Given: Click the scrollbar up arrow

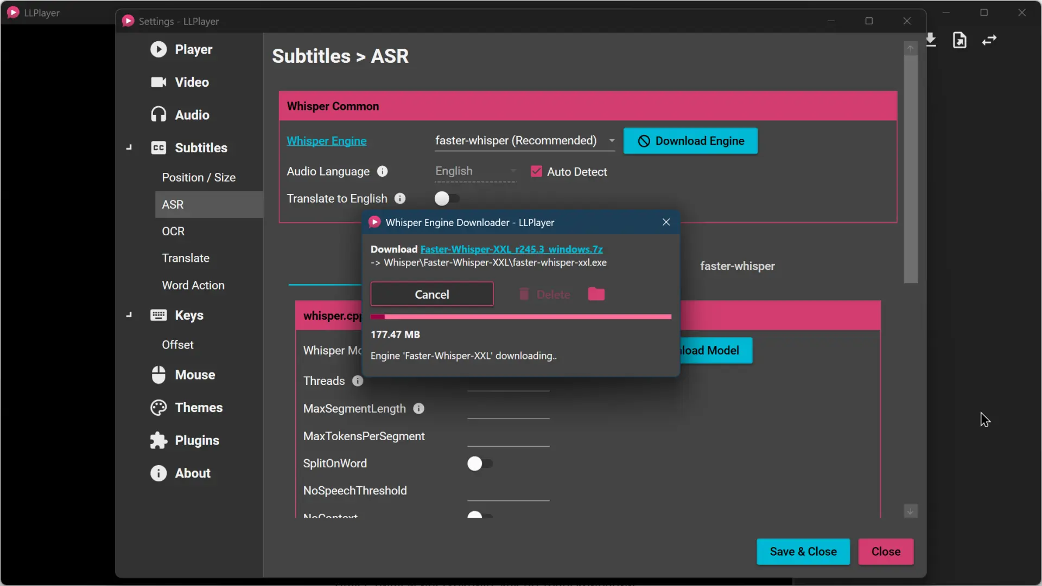Looking at the screenshot, I should [x=911, y=48].
